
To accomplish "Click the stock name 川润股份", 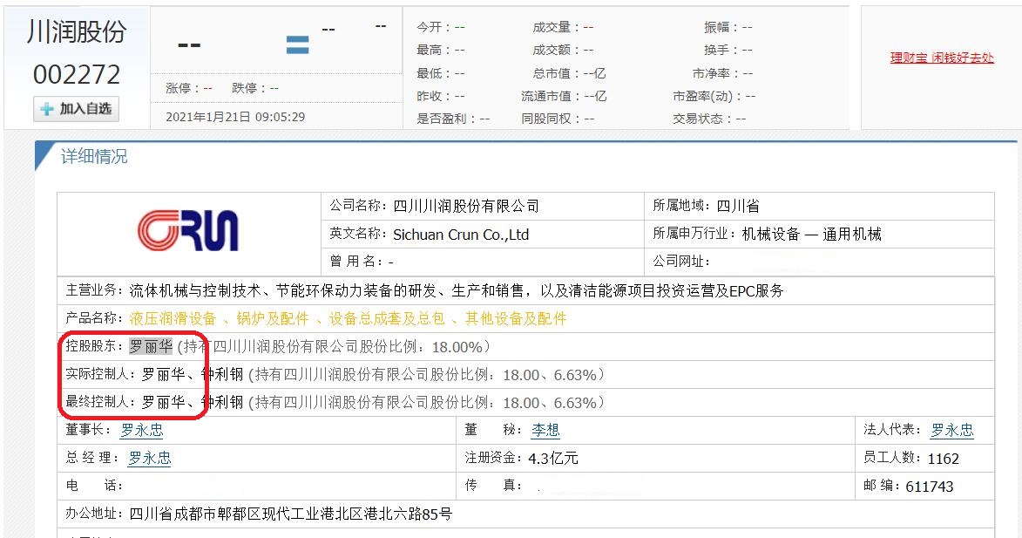I will (77, 32).
